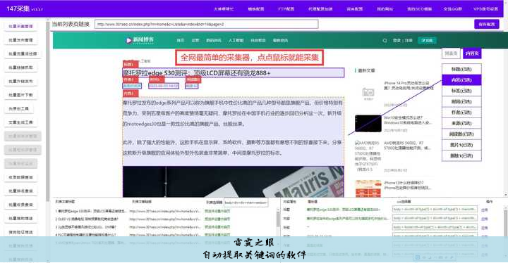508x263 pixels.
Task: Open 批量链接抓取 in the left sidebar
Action: pyautogui.click(x=20, y=68)
